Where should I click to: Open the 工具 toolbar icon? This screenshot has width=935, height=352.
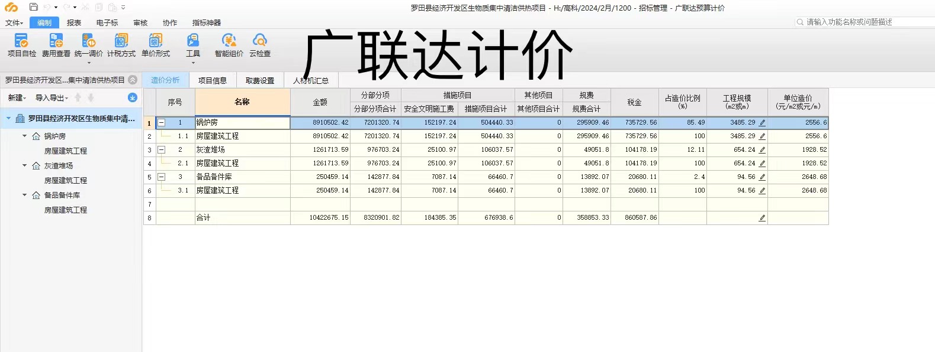(193, 40)
